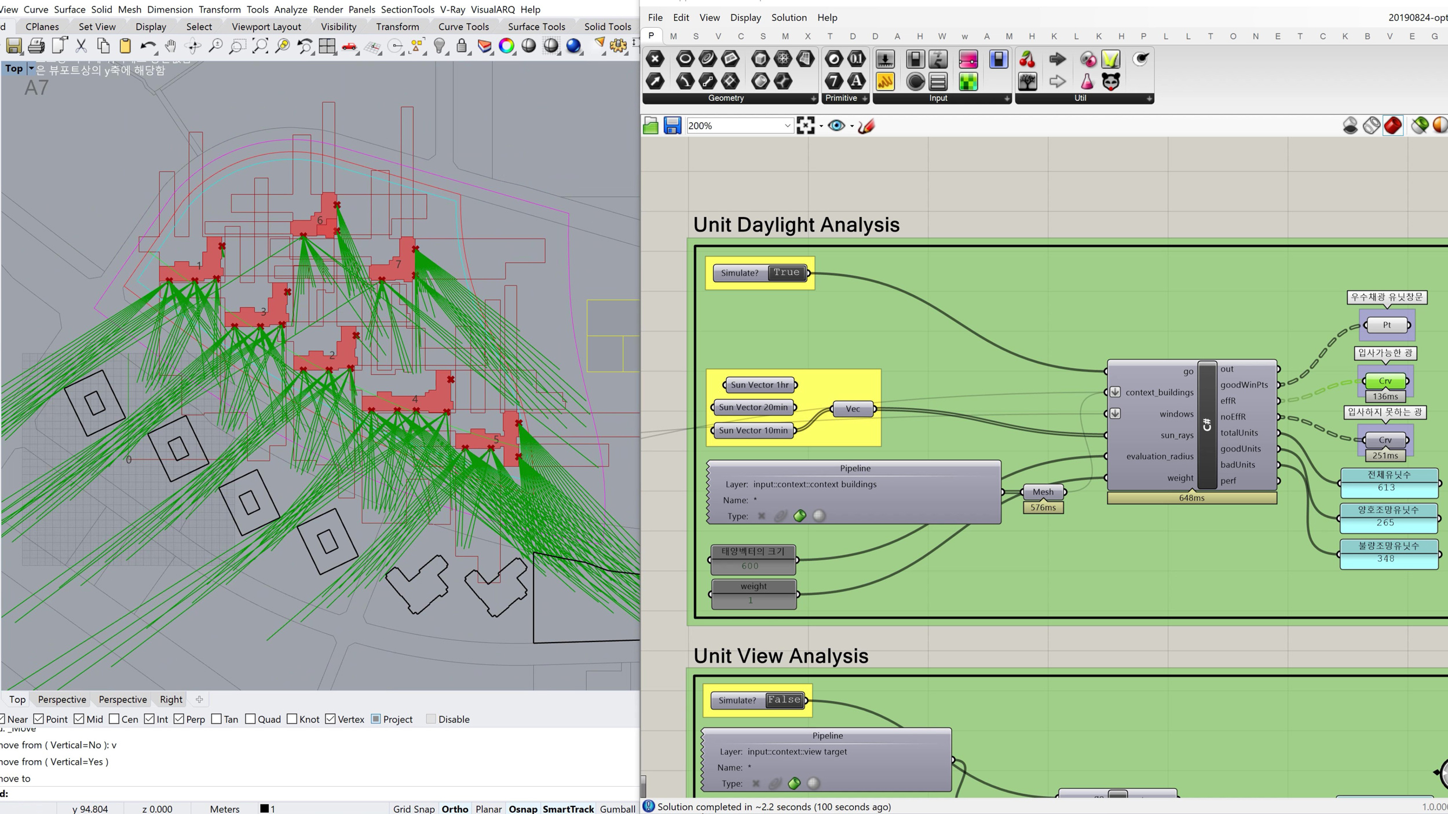Add a Boolean Toggle from Input panel
This screenshot has width=1448, height=814.
pos(915,58)
